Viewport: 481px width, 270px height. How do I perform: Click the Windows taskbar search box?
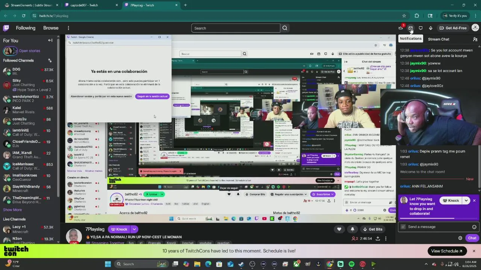coord(141,264)
